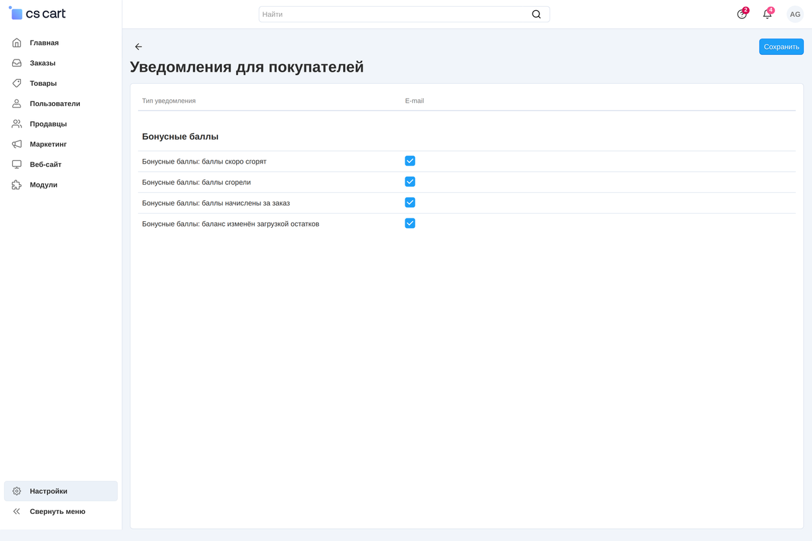Open the Веб-сайт menu item
The image size is (812, 541).
(x=61, y=164)
